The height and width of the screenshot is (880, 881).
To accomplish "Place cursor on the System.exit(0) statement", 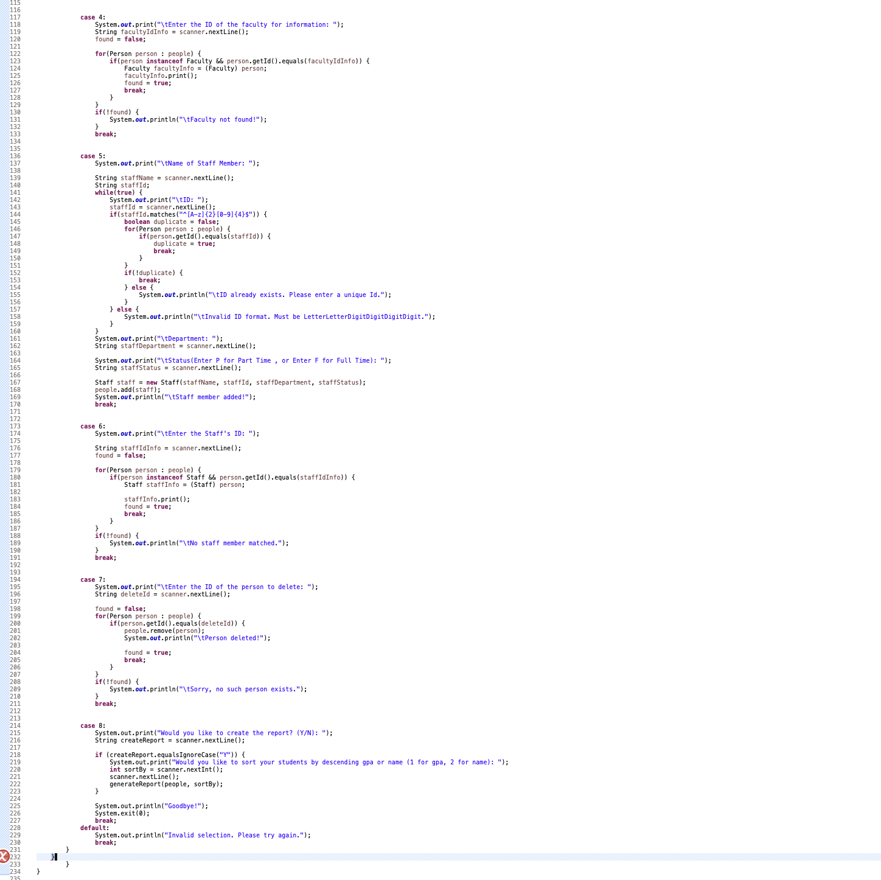I will click(122, 813).
